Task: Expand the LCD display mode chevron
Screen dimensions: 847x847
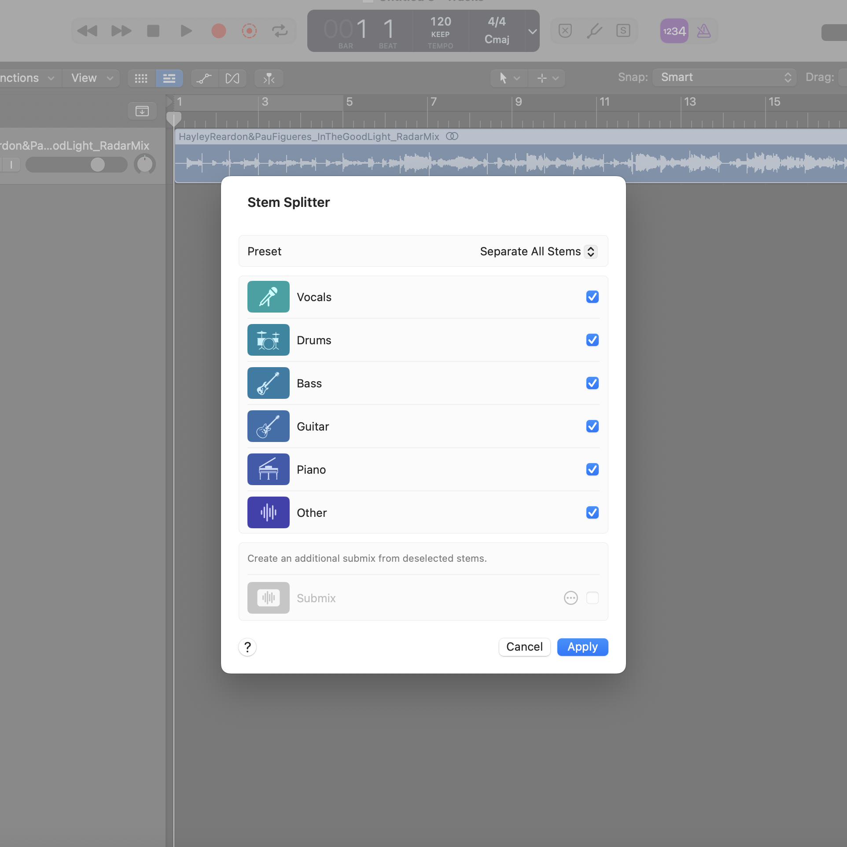Action: (x=532, y=31)
